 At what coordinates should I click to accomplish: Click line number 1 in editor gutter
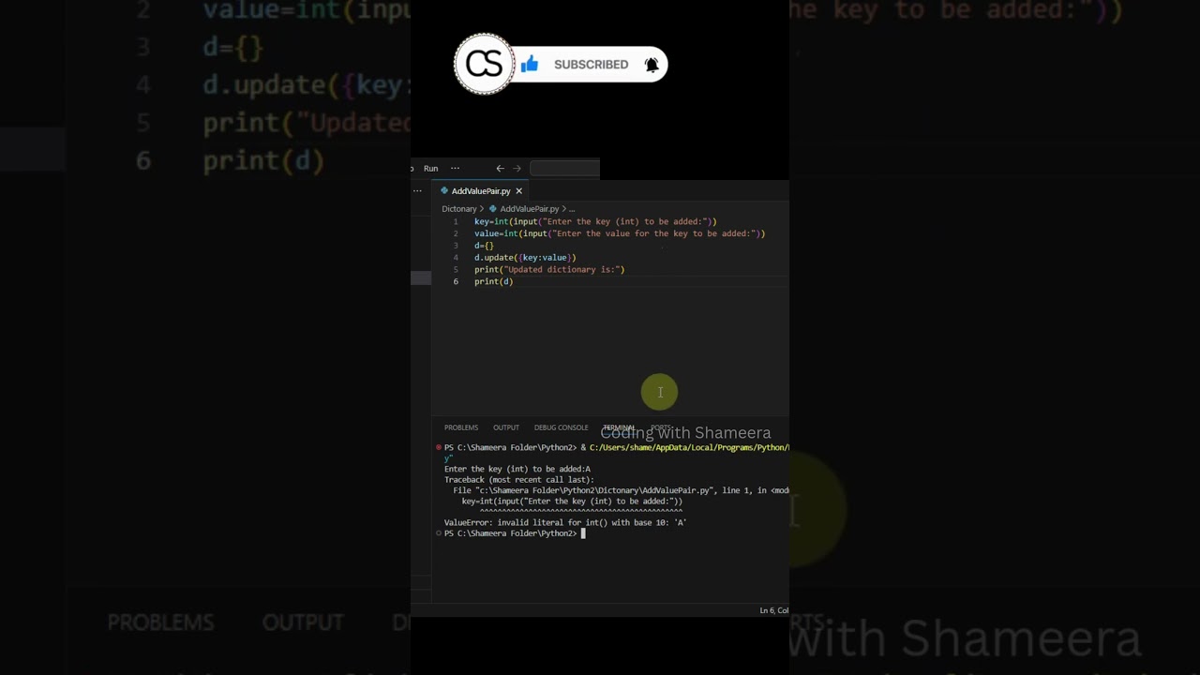[x=456, y=222]
